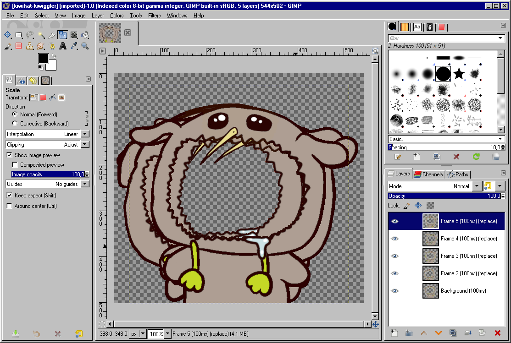Viewport: 511px width, 343px height.
Task: Click the foreground black color swatch
Action: tap(43, 59)
